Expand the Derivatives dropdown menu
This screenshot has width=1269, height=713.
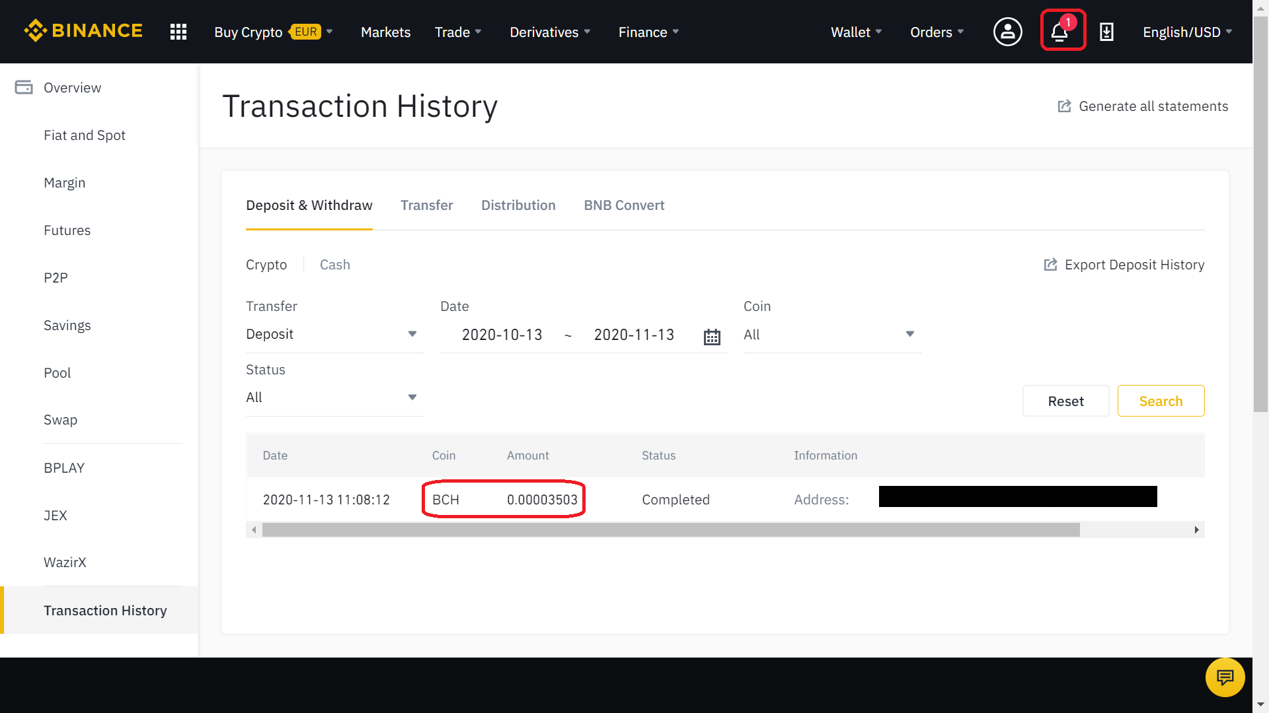tap(550, 32)
